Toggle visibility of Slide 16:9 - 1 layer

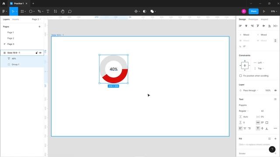[40, 53]
